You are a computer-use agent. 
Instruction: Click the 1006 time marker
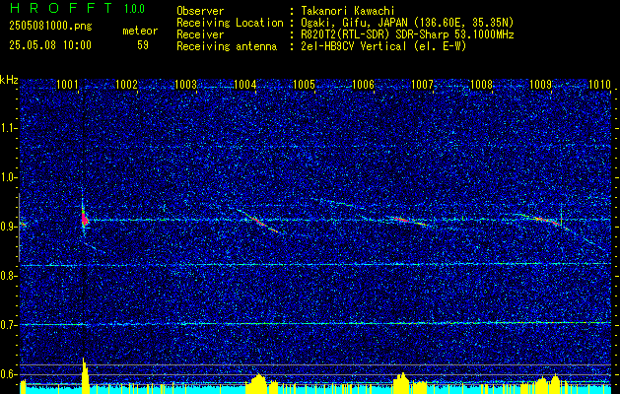tap(364, 84)
